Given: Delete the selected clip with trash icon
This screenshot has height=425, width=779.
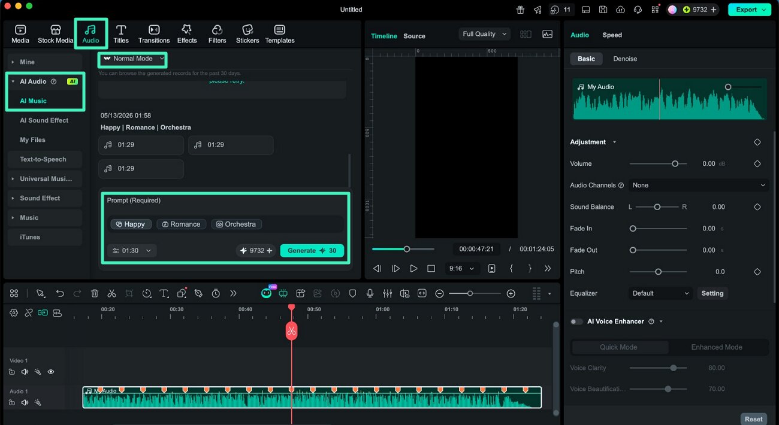Looking at the screenshot, I should [x=95, y=293].
